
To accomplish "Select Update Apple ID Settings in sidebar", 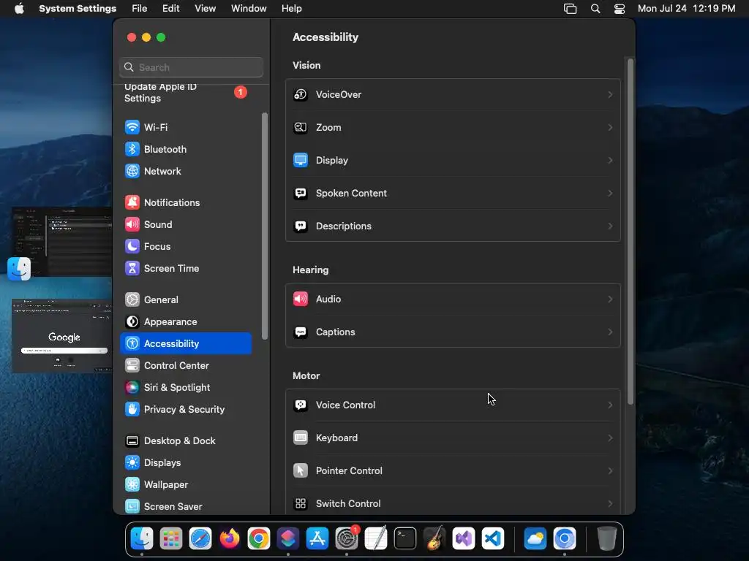I will [186, 93].
